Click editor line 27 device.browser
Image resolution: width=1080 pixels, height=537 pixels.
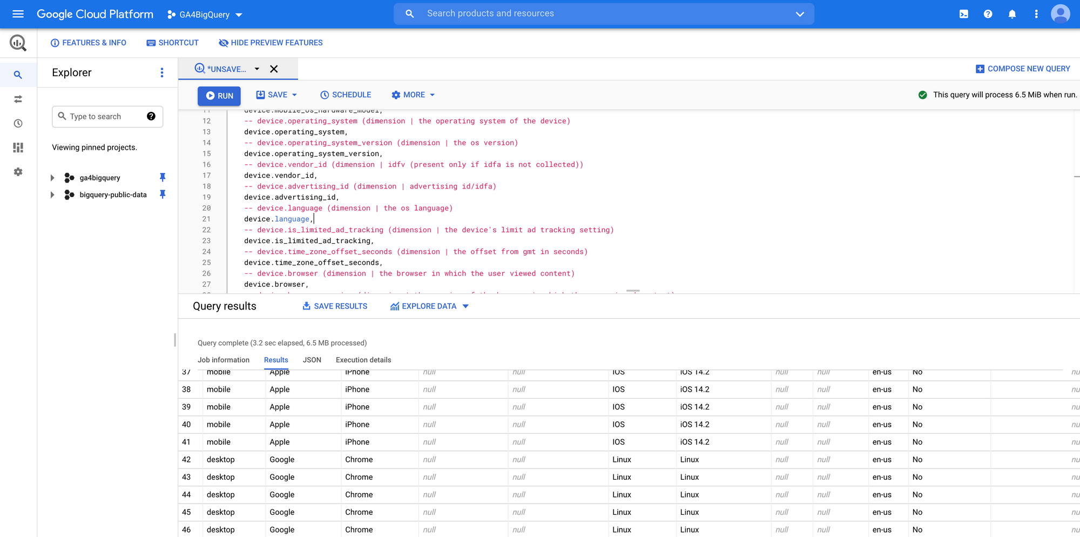(276, 284)
